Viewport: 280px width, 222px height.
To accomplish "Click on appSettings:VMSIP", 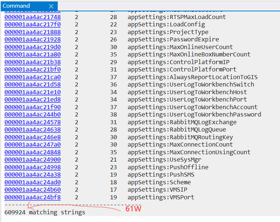I will [x=158, y=190].
